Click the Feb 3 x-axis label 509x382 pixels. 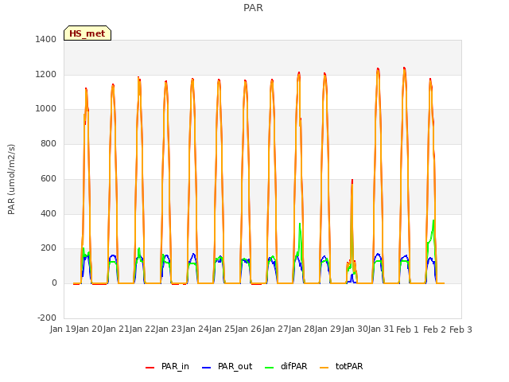click(460, 329)
